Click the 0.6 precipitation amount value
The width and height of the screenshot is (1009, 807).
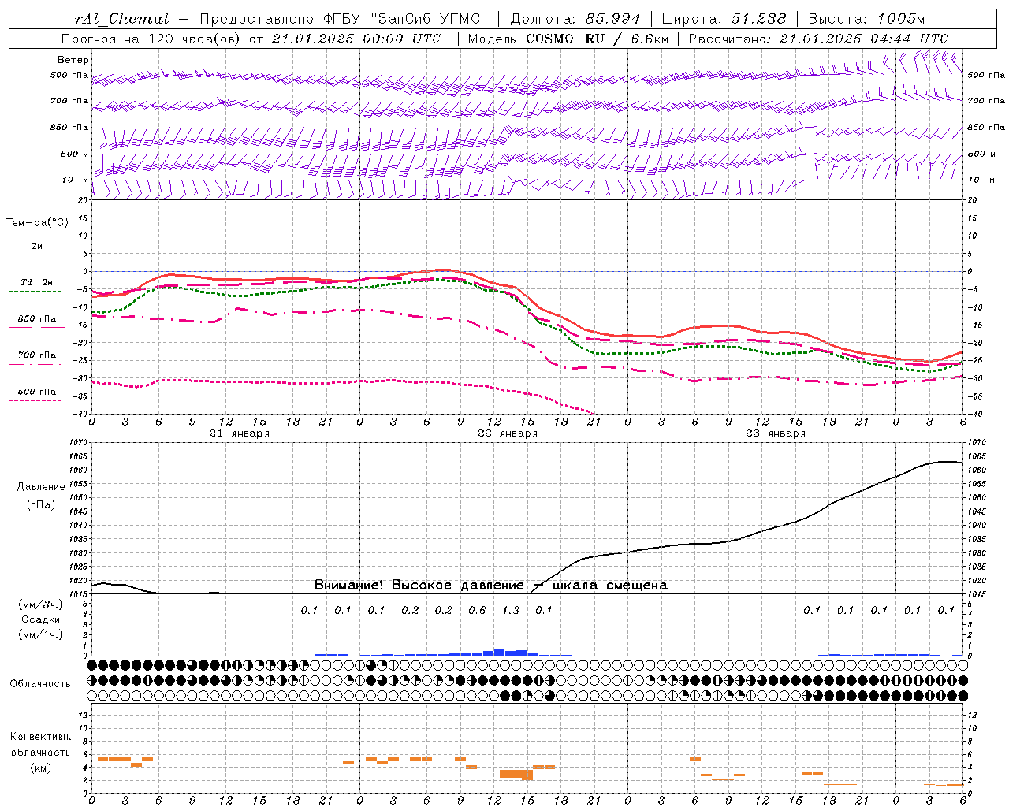[x=477, y=611]
